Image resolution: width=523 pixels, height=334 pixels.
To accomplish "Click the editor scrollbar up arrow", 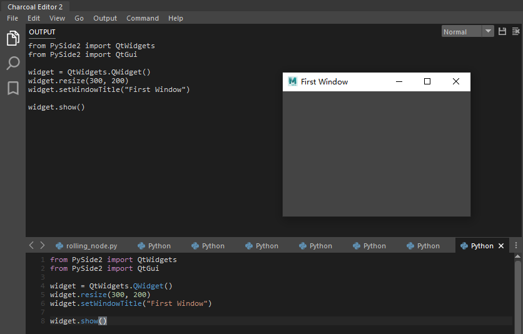I will click(x=517, y=256).
